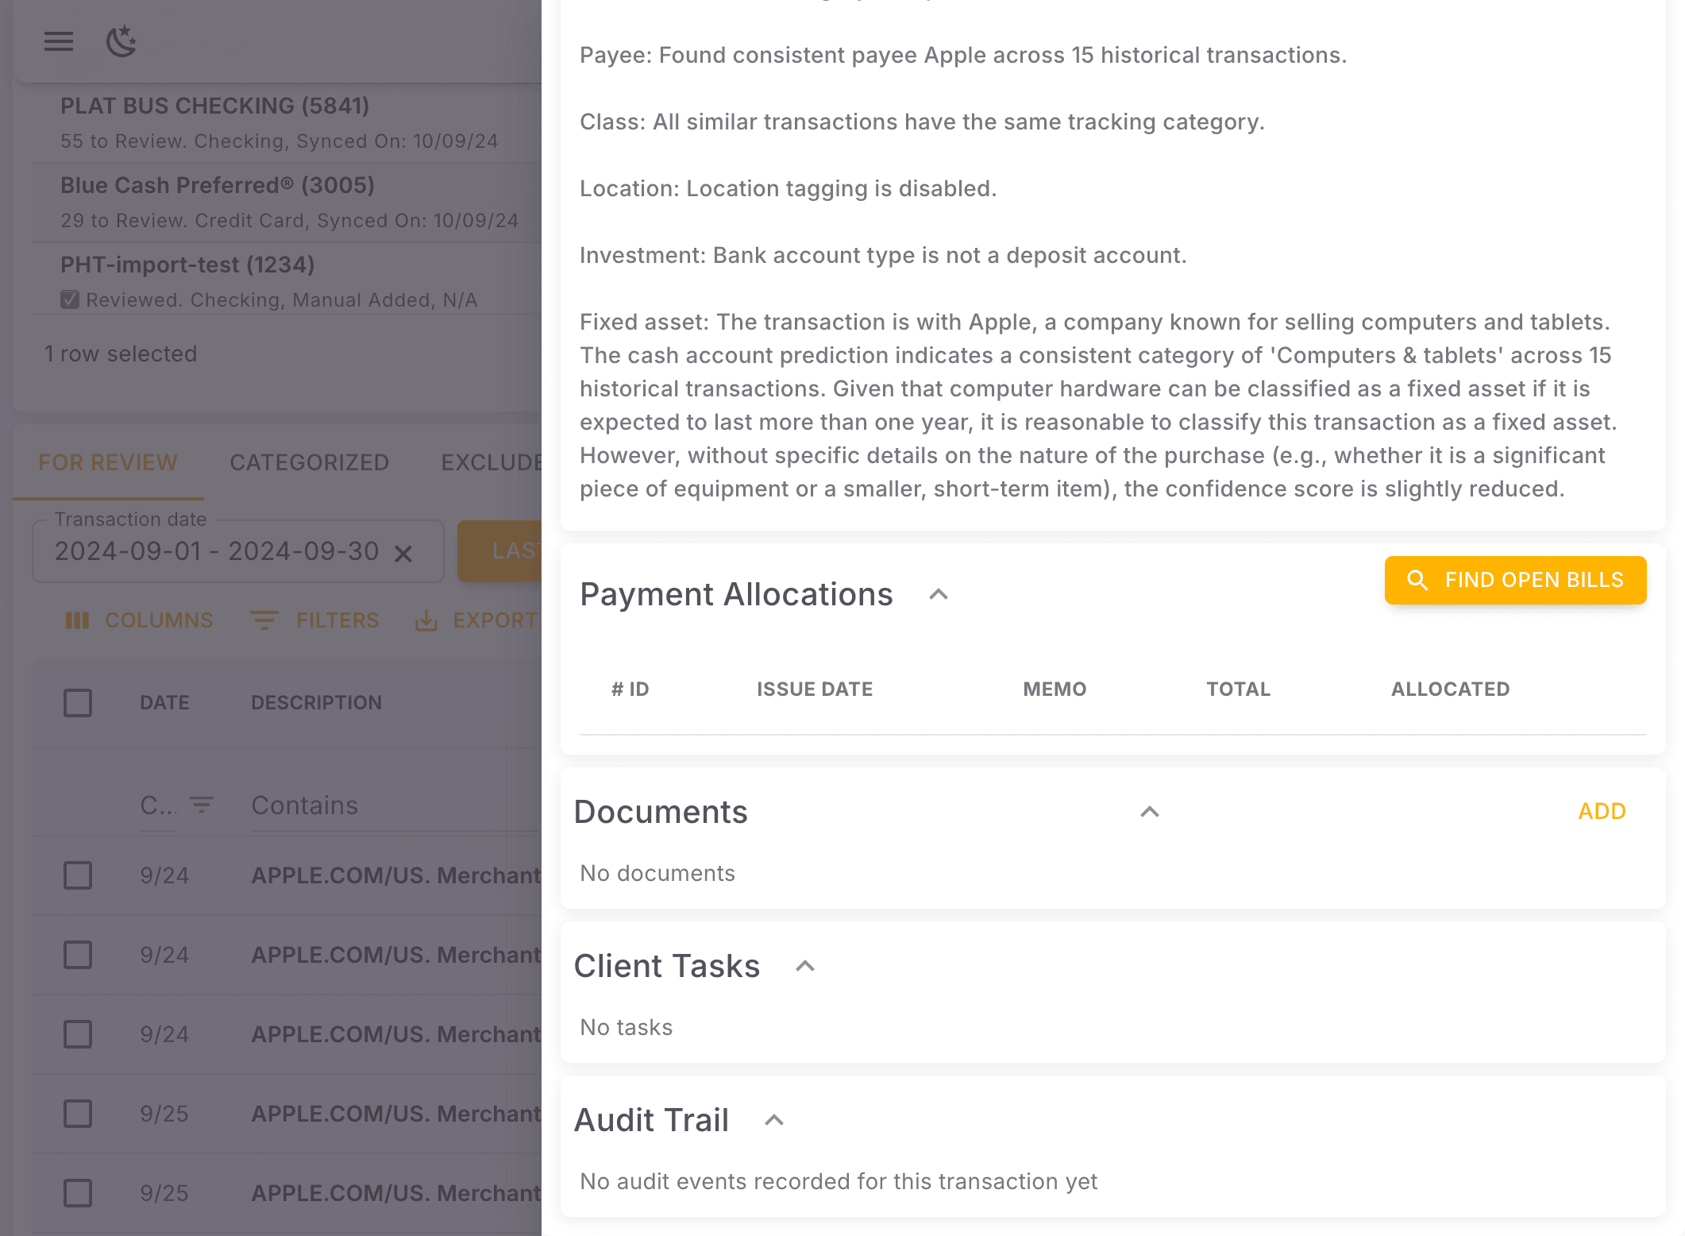
Task: Open the description column filter funnel
Action: pos(201,805)
